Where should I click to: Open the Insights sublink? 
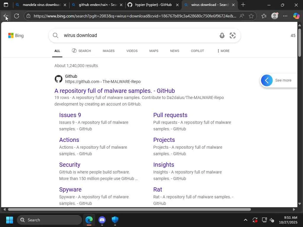coord(164,165)
